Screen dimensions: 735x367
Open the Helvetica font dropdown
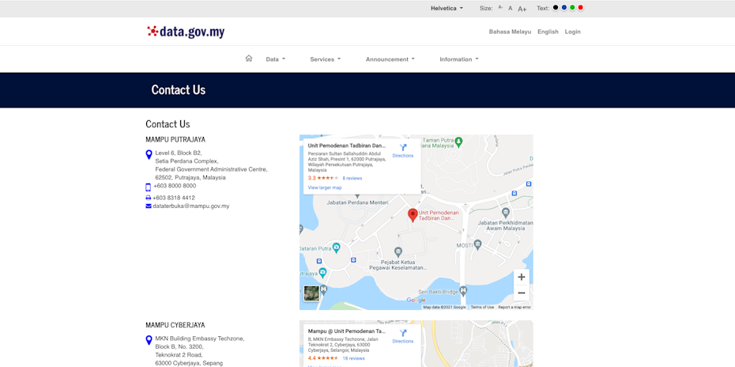click(x=447, y=9)
